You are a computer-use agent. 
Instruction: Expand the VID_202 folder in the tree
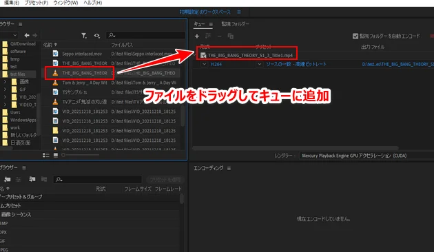coord(5,97)
